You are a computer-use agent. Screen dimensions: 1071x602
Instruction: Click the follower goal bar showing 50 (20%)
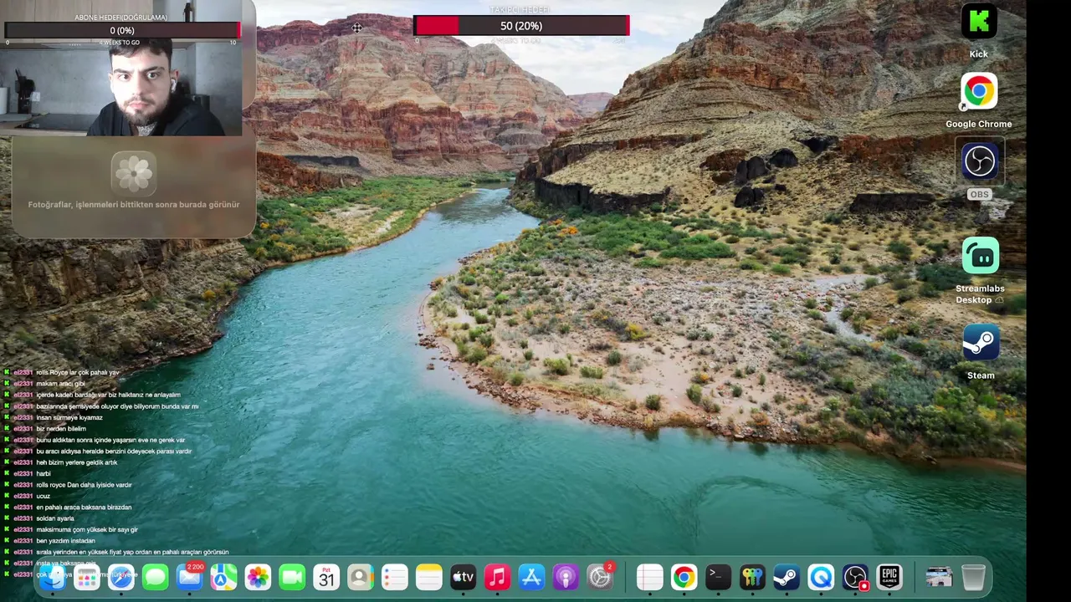[x=521, y=26]
